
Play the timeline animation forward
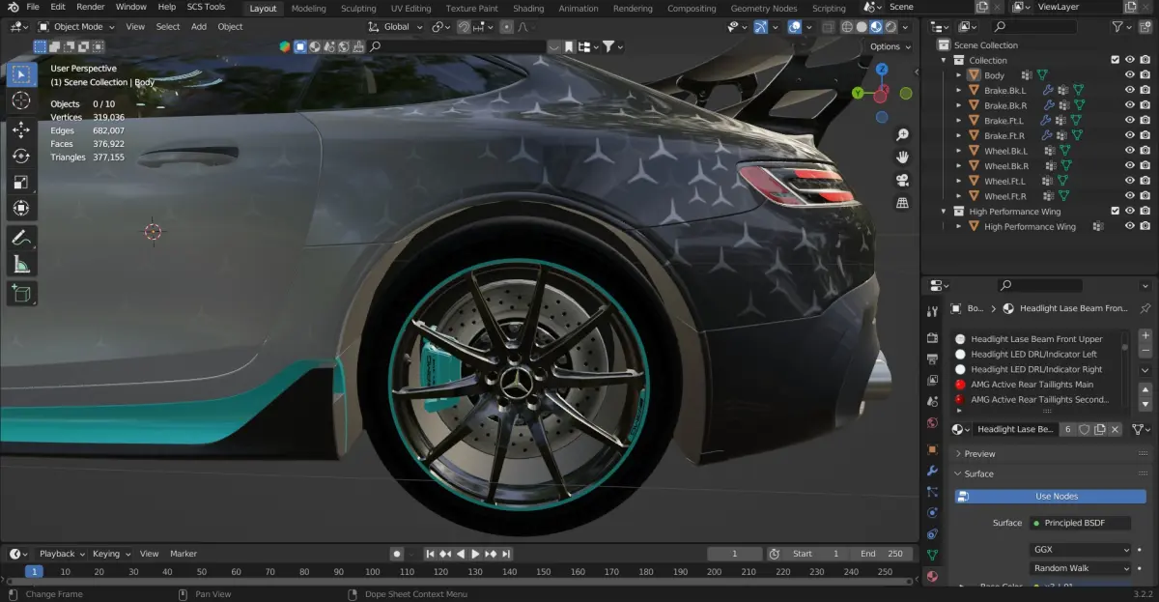click(x=475, y=554)
